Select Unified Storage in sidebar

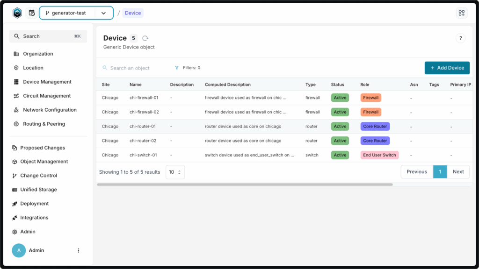click(x=38, y=190)
